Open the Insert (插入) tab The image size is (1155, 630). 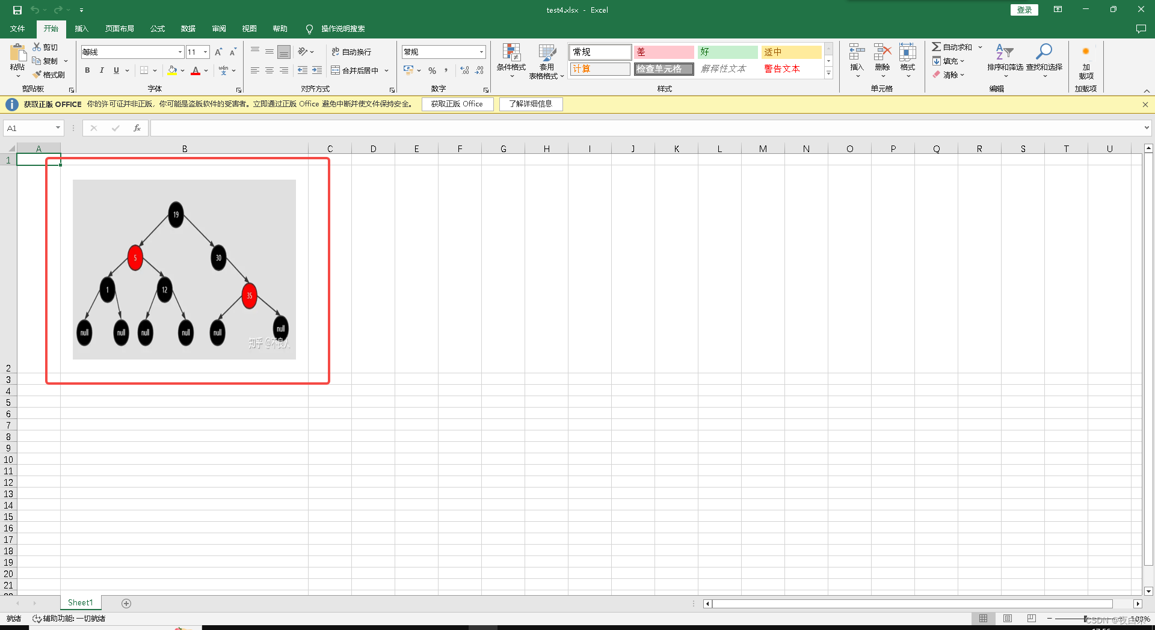(81, 29)
